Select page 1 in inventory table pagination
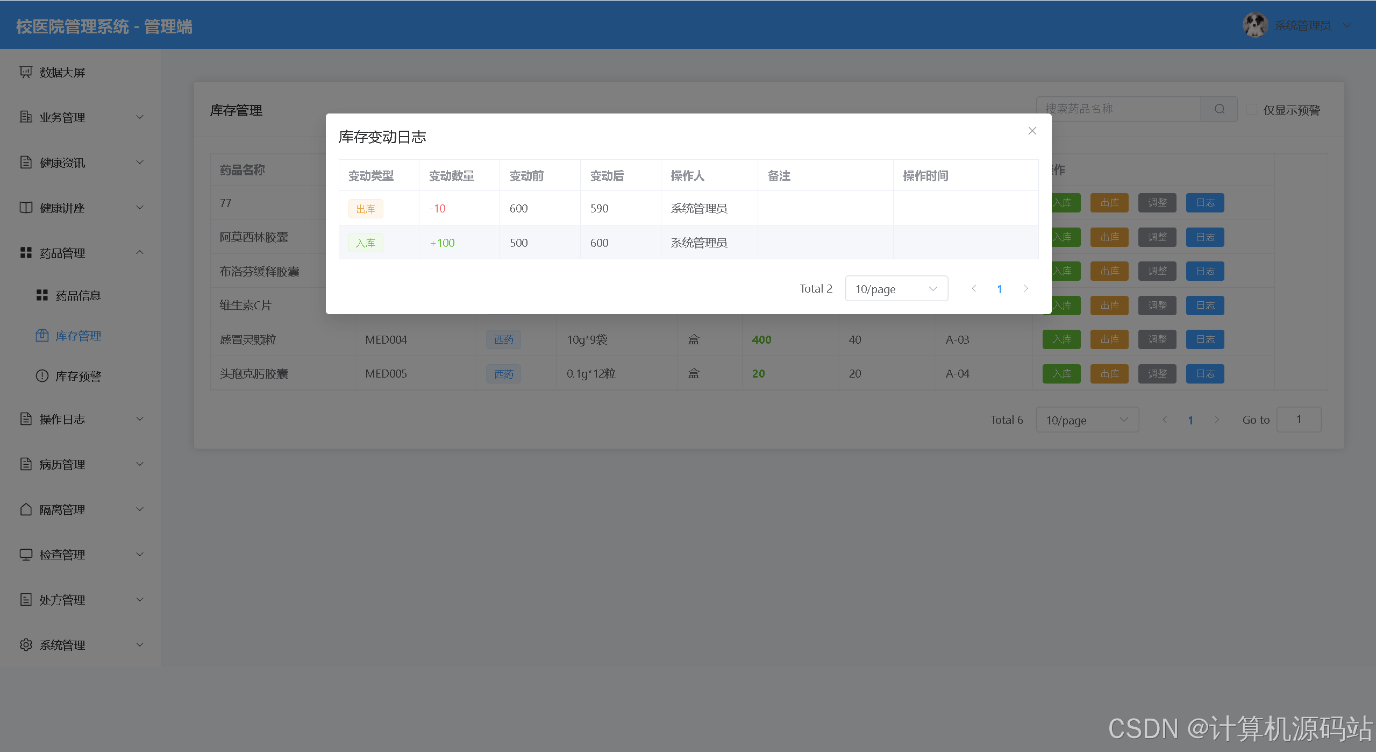 tap(1190, 420)
